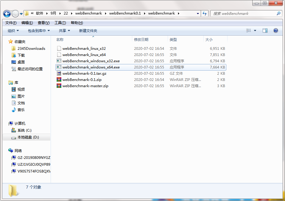Open the 视频 library

pos(21,89)
